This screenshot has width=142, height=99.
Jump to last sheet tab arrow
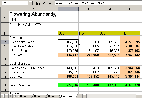[x=14, y=96]
